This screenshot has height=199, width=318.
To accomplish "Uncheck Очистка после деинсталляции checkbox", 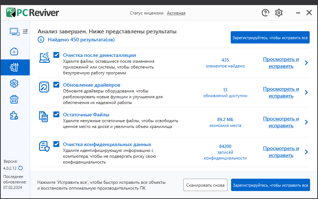I will [57, 55].
